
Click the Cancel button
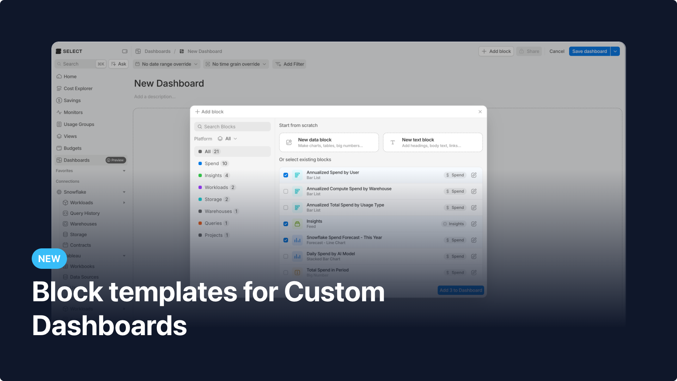(557, 51)
